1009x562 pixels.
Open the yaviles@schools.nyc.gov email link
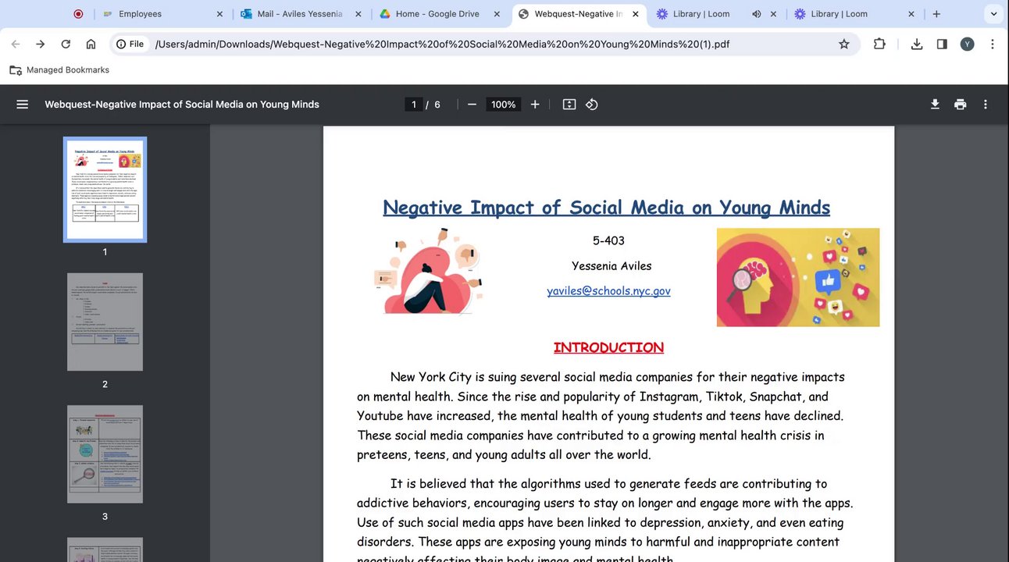(x=608, y=291)
